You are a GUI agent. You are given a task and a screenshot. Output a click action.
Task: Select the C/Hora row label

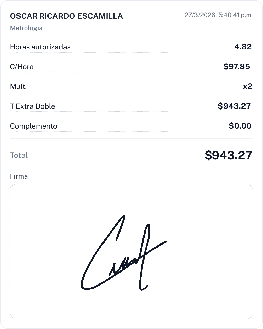[22, 67]
